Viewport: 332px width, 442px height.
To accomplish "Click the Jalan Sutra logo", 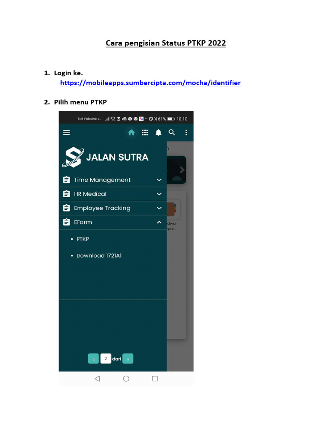I will click(105, 157).
